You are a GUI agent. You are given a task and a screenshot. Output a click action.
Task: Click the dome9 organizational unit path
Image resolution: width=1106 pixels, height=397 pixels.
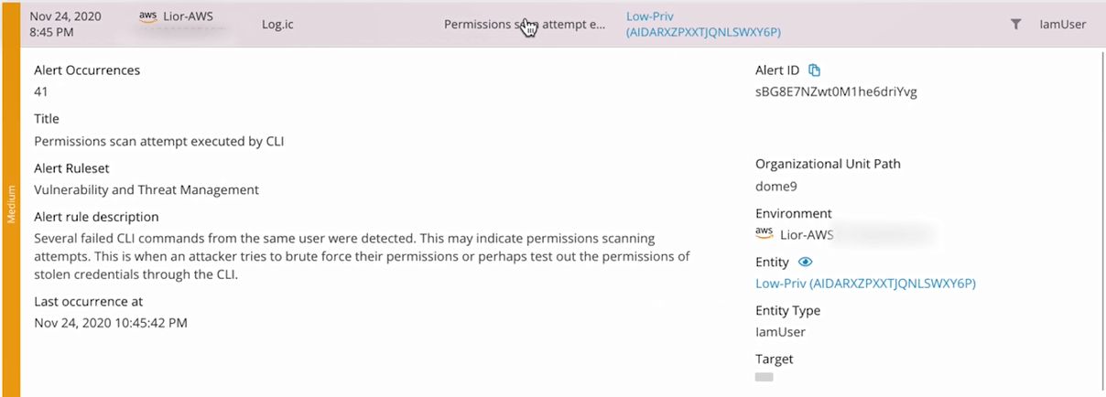[775, 186]
